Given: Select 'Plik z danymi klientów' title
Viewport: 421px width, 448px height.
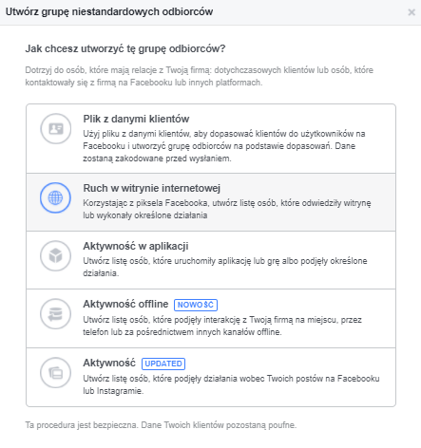Looking at the screenshot, I should click(x=136, y=119).
